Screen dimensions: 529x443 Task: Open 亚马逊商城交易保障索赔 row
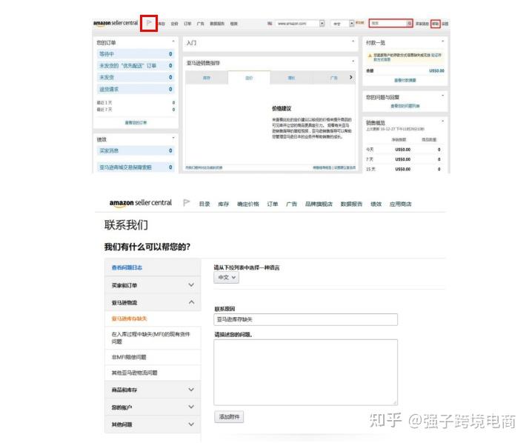coord(136,167)
